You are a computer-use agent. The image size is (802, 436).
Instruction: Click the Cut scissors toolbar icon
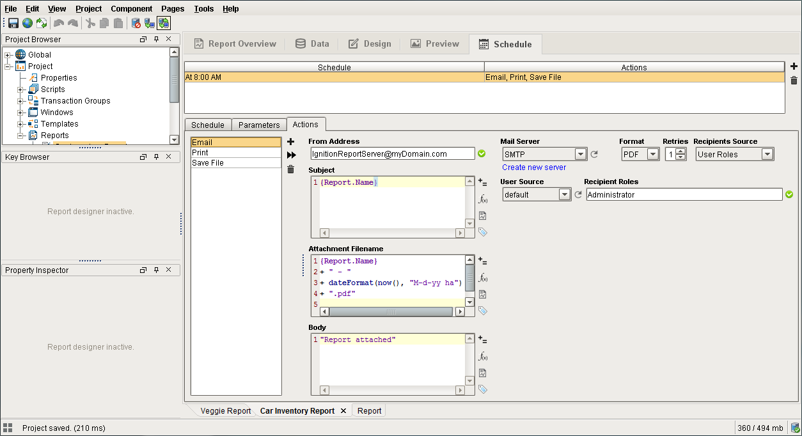tap(90, 23)
